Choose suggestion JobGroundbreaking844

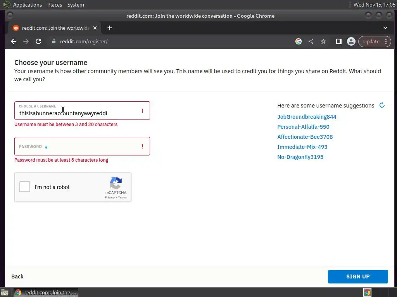click(307, 117)
